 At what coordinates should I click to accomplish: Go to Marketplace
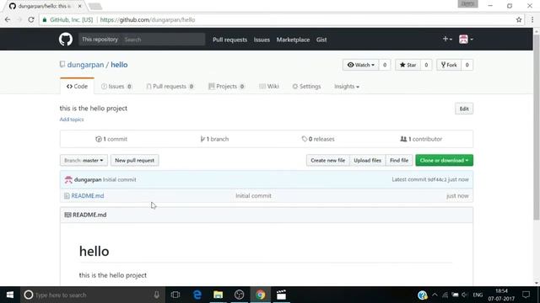(x=293, y=40)
